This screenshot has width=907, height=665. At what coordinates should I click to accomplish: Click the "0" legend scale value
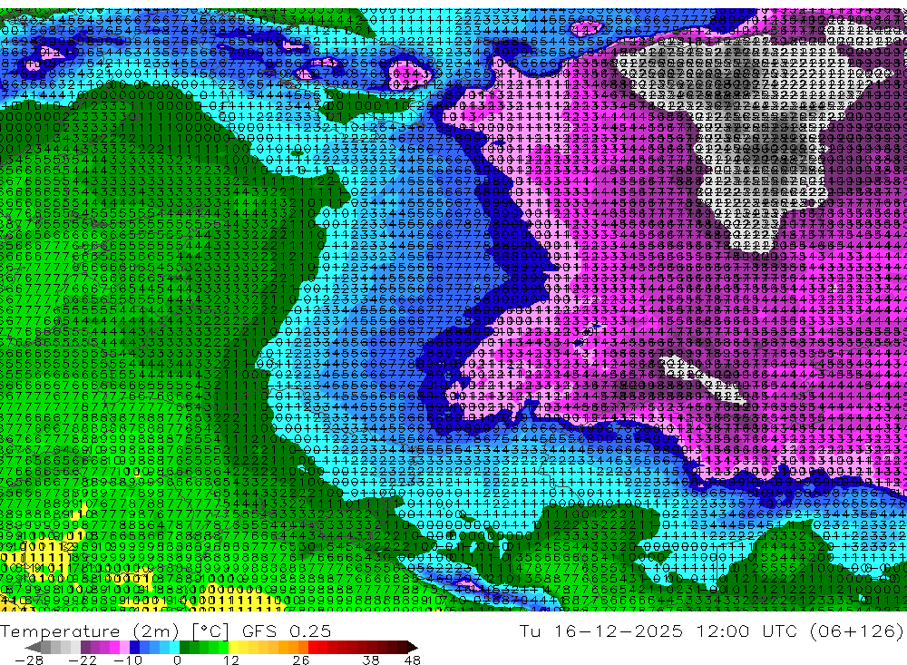click(x=177, y=660)
